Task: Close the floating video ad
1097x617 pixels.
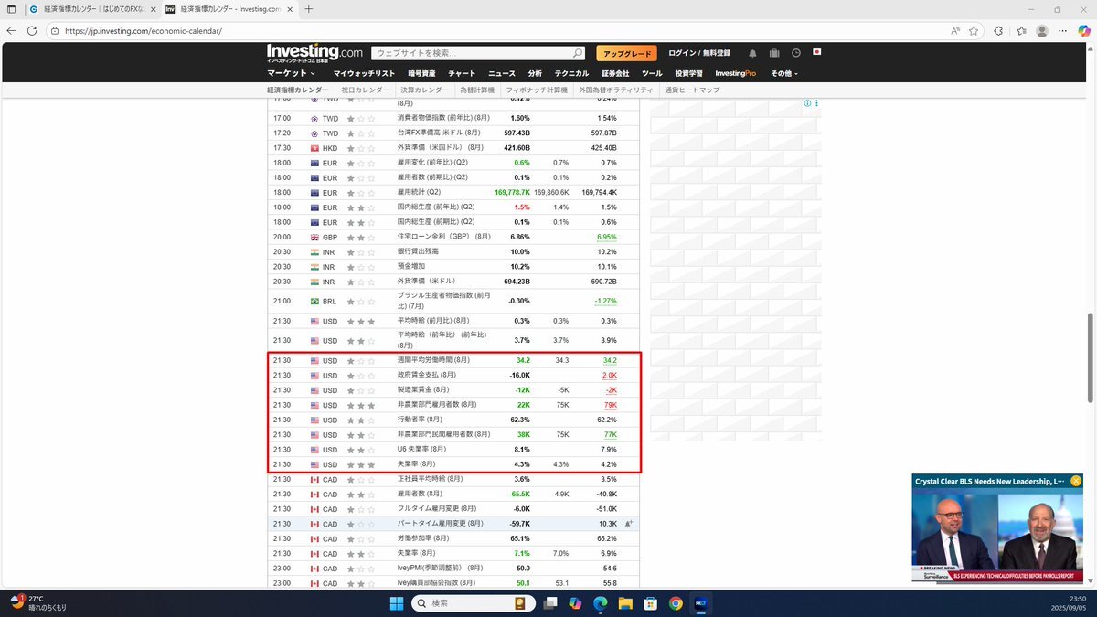Action: (x=1077, y=481)
